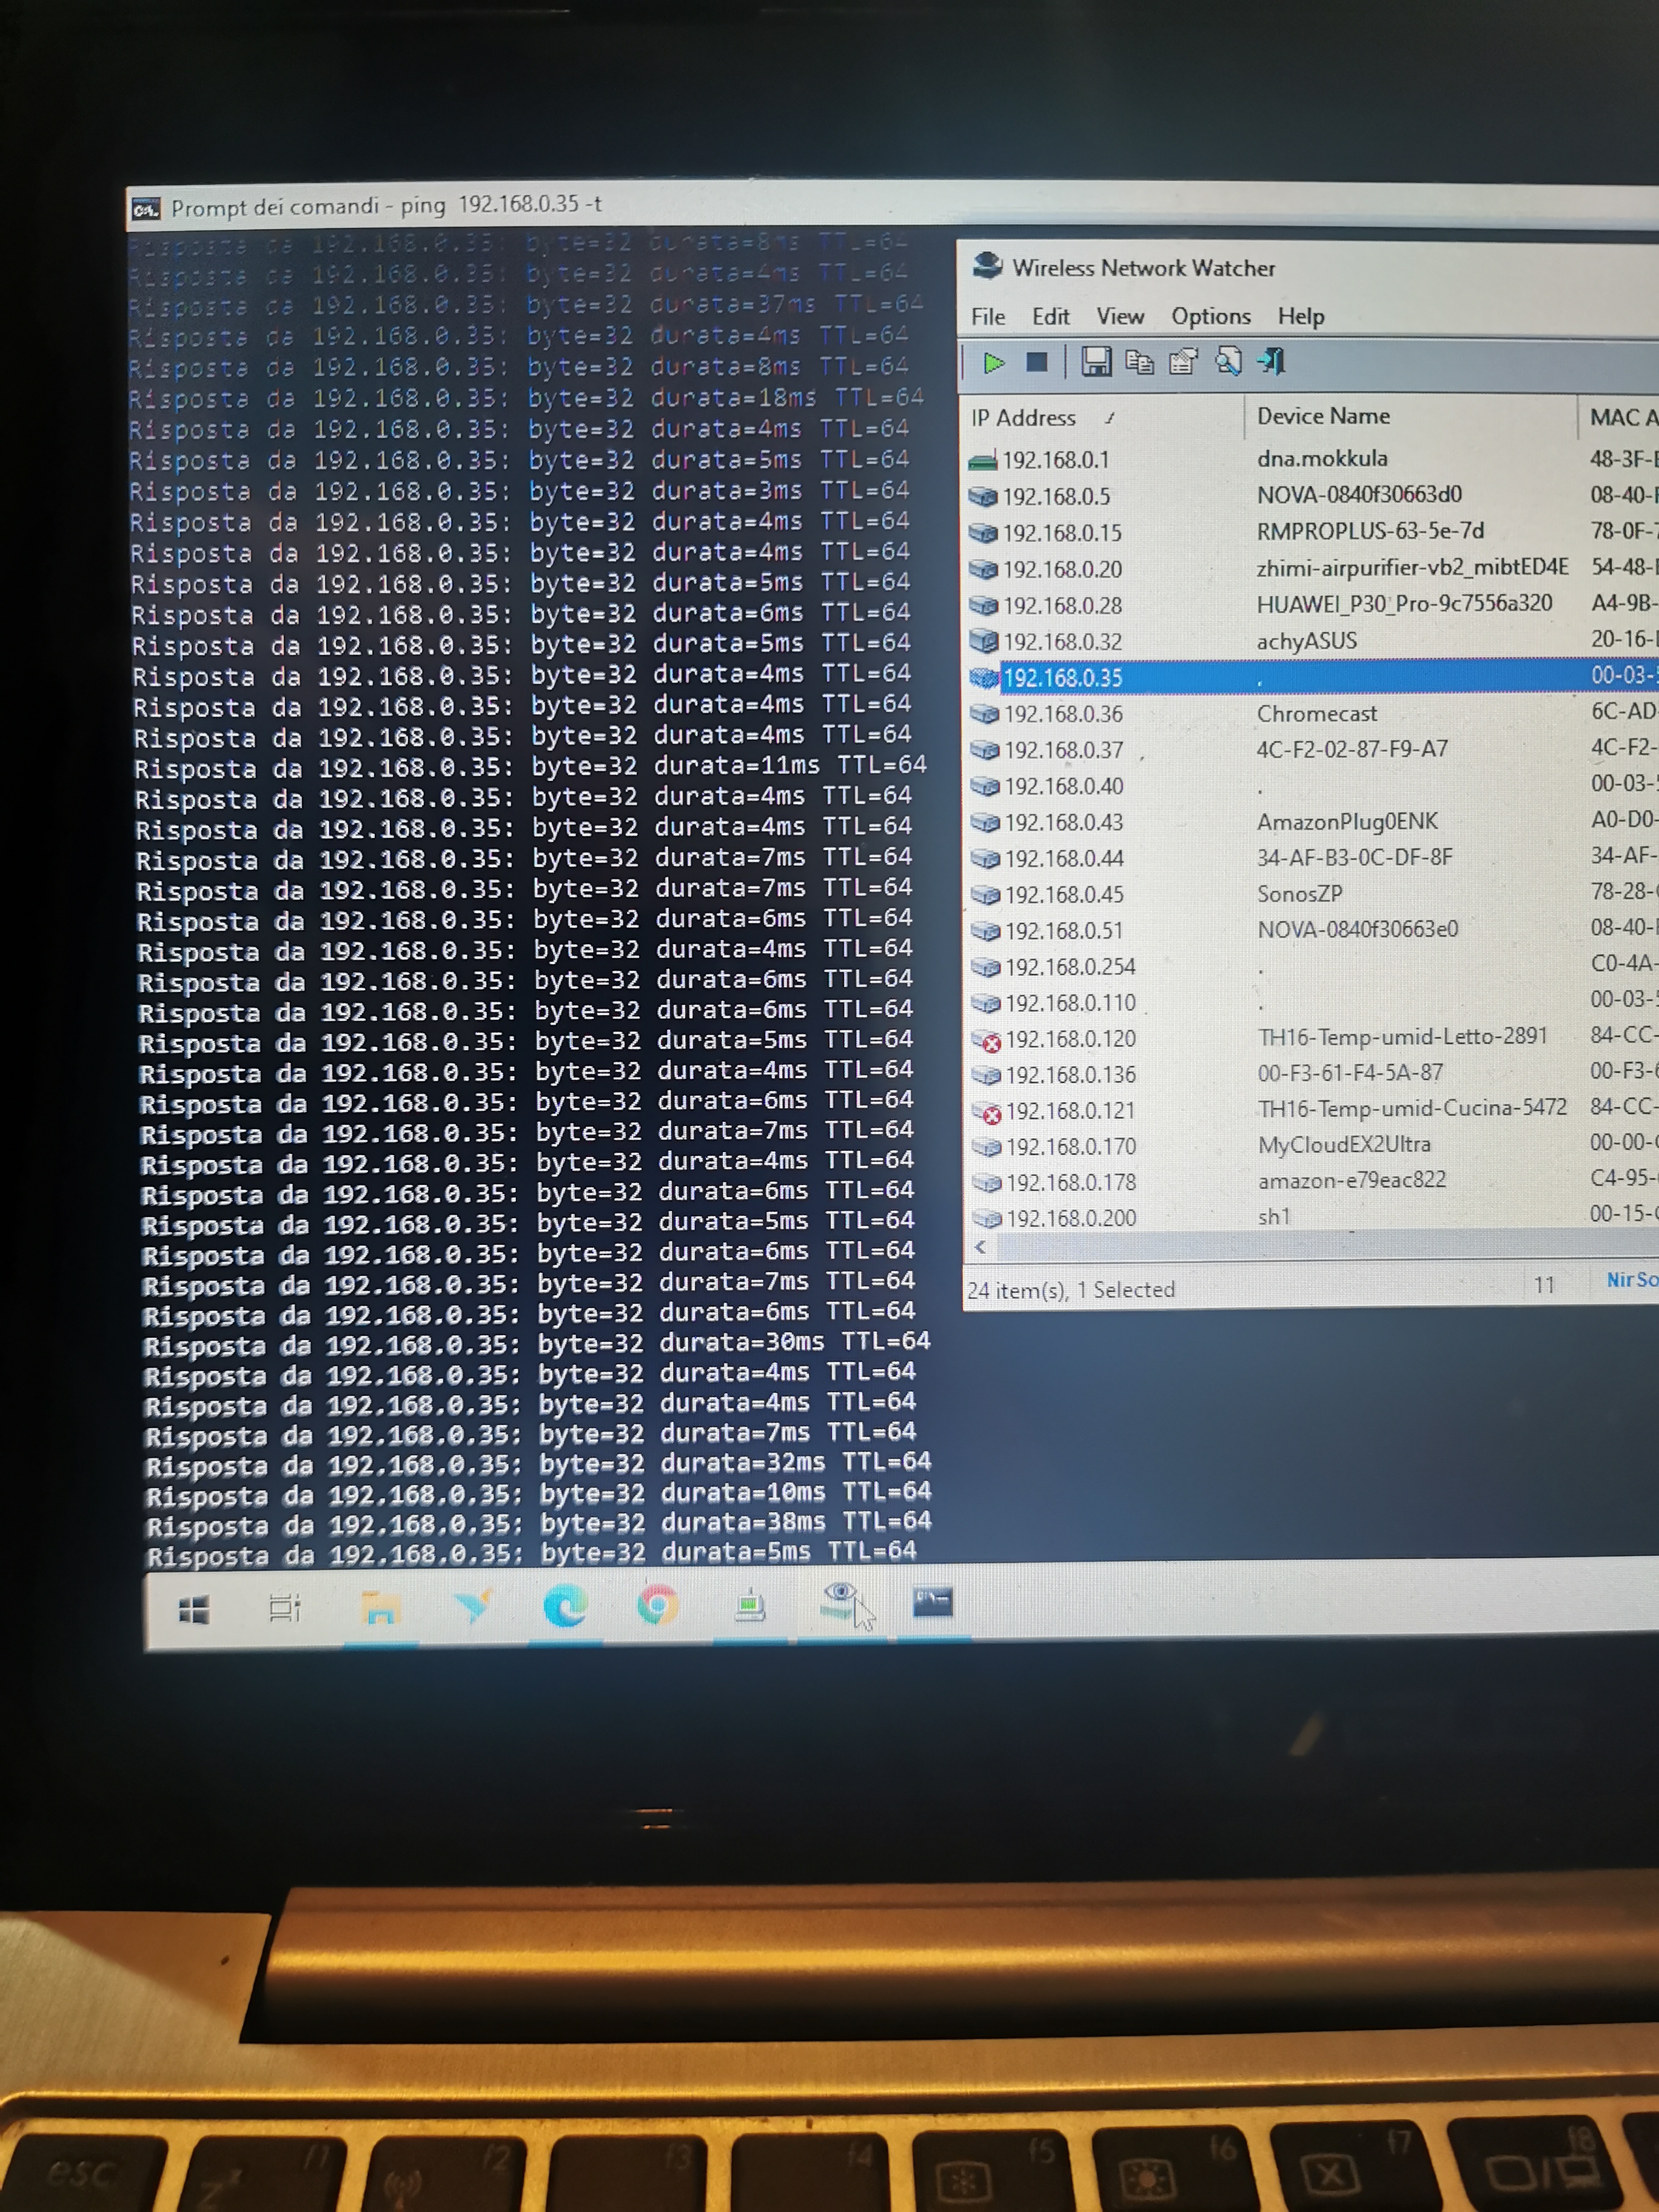Open the File menu
This screenshot has height=2212, width=1659.
point(988,317)
